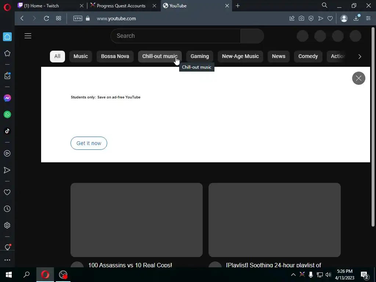Open the Pinboards heart in the sidebar
This screenshot has height=282, width=376.
click(x=7, y=192)
